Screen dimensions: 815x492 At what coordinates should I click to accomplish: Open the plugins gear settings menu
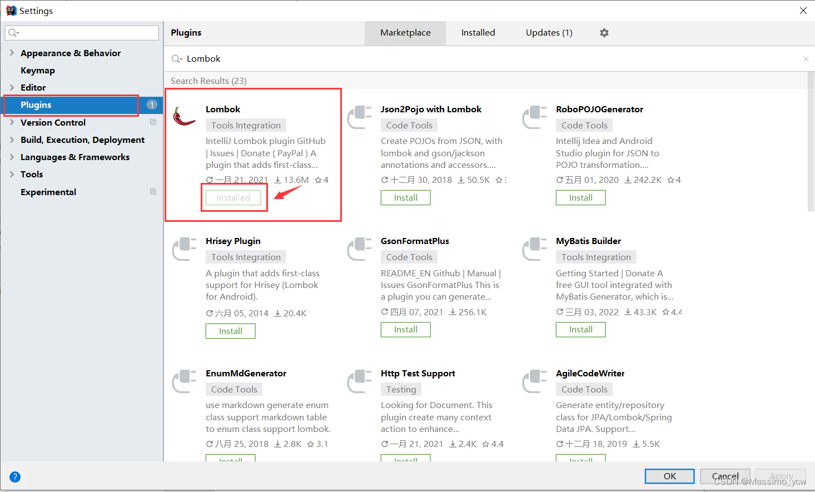(604, 33)
